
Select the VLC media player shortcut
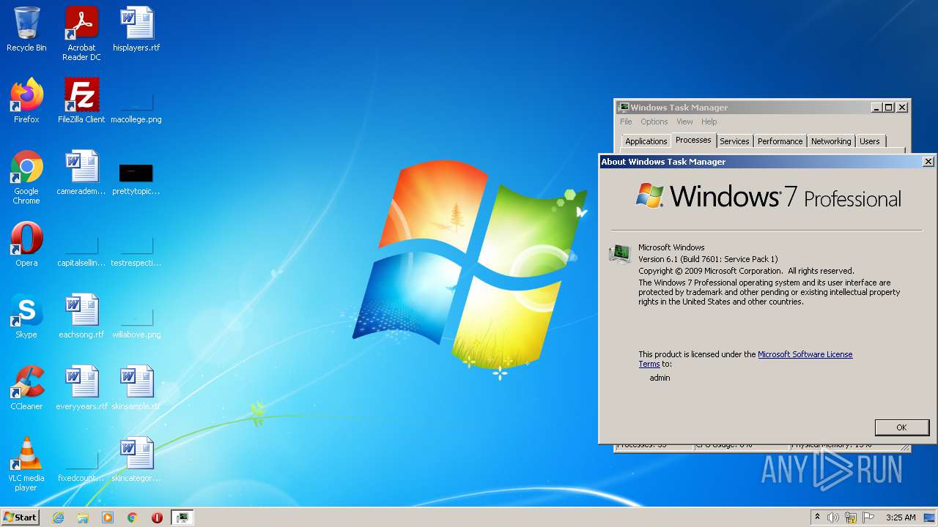[x=26, y=464]
